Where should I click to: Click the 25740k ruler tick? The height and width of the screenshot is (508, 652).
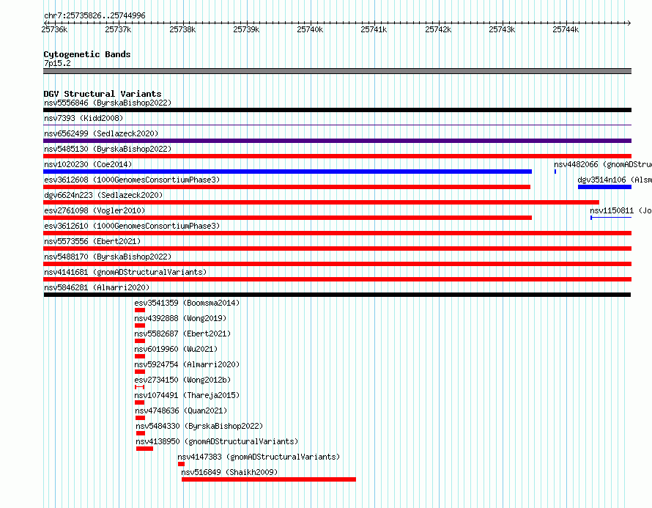click(x=310, y=29)
